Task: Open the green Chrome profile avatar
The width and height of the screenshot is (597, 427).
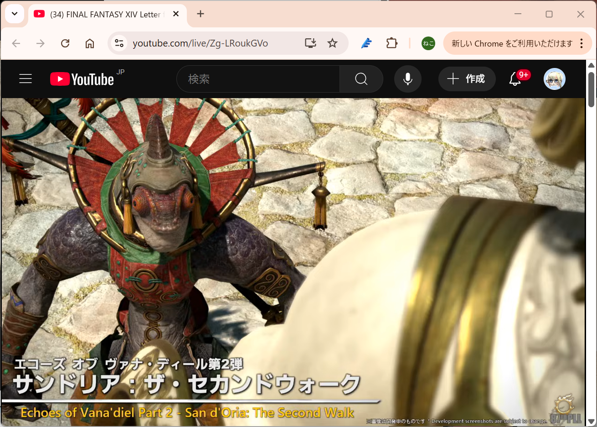Action: (x=428, y=43)
